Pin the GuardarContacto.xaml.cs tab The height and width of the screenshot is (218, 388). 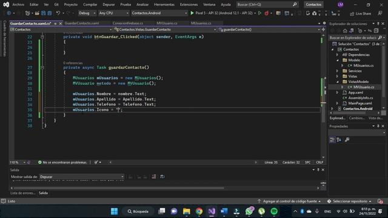(x=55, y=24)
